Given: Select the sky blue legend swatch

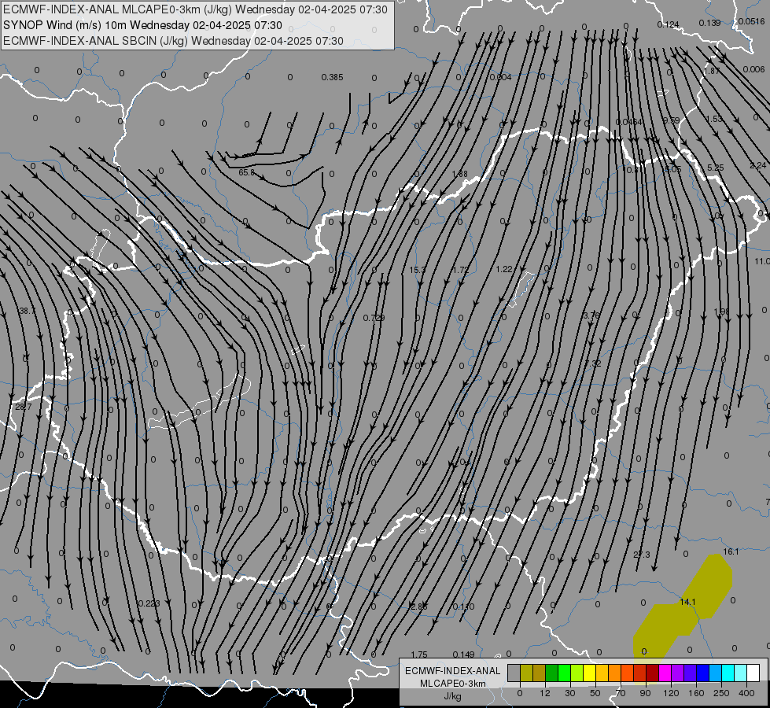Looking at the screenshot, I should point(716,673).
